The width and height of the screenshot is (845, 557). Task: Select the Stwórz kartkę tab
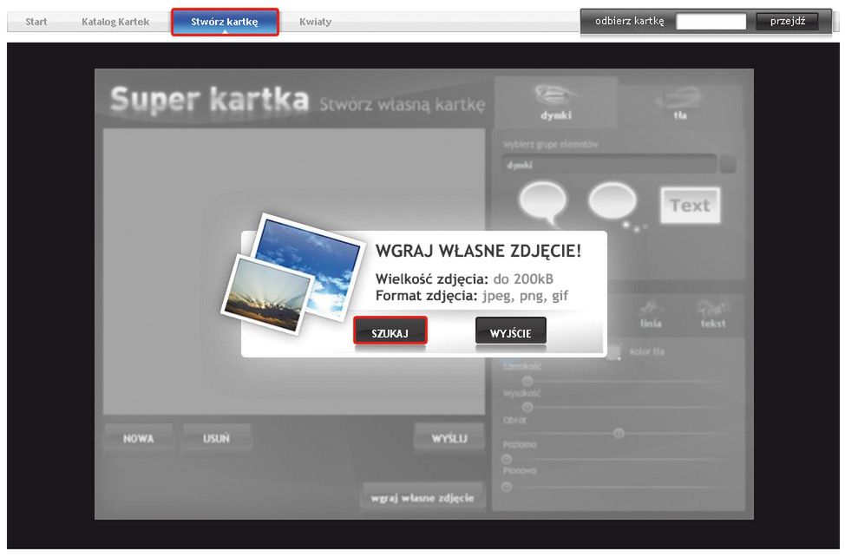coord(225,22)
